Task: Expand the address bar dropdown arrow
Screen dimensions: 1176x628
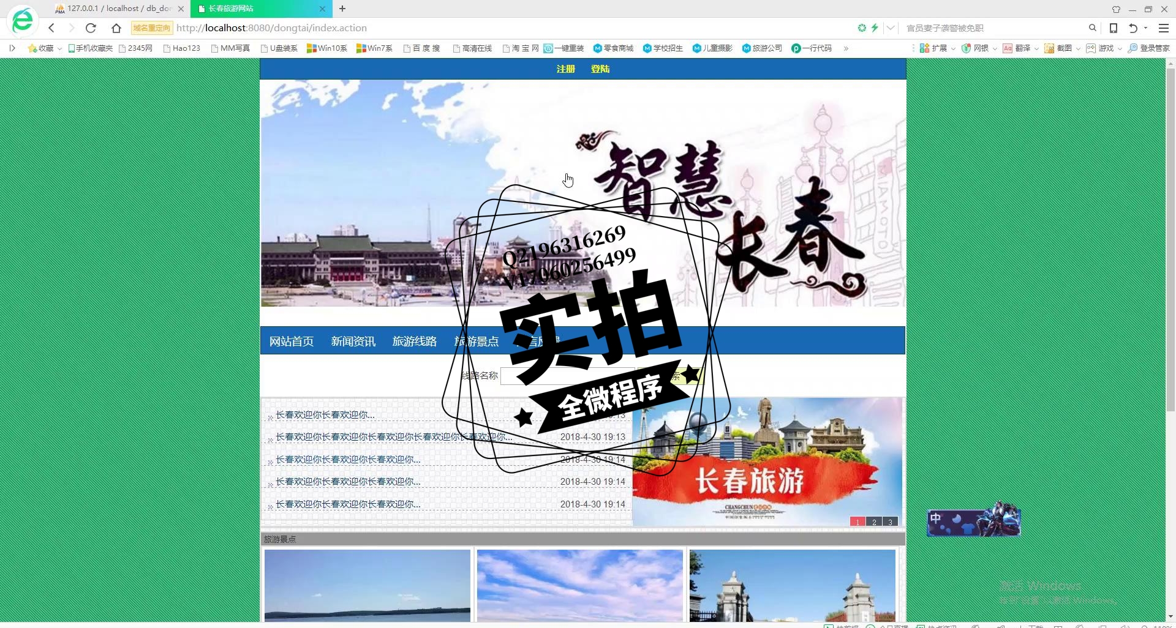Action: [891, 28]
